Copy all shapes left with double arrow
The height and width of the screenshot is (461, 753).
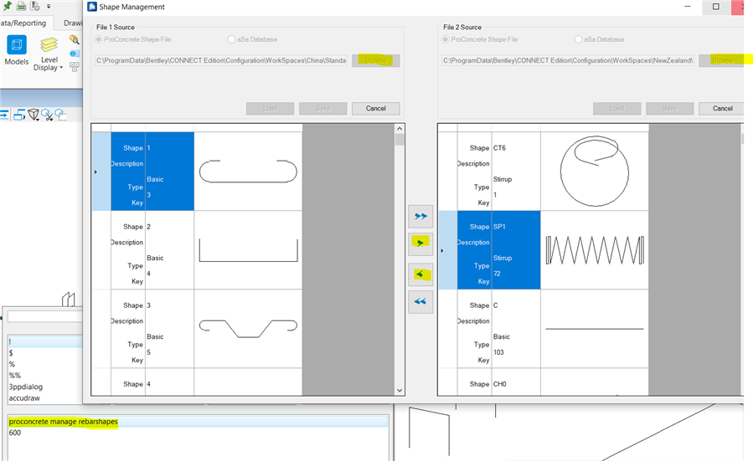pos(420,302)
